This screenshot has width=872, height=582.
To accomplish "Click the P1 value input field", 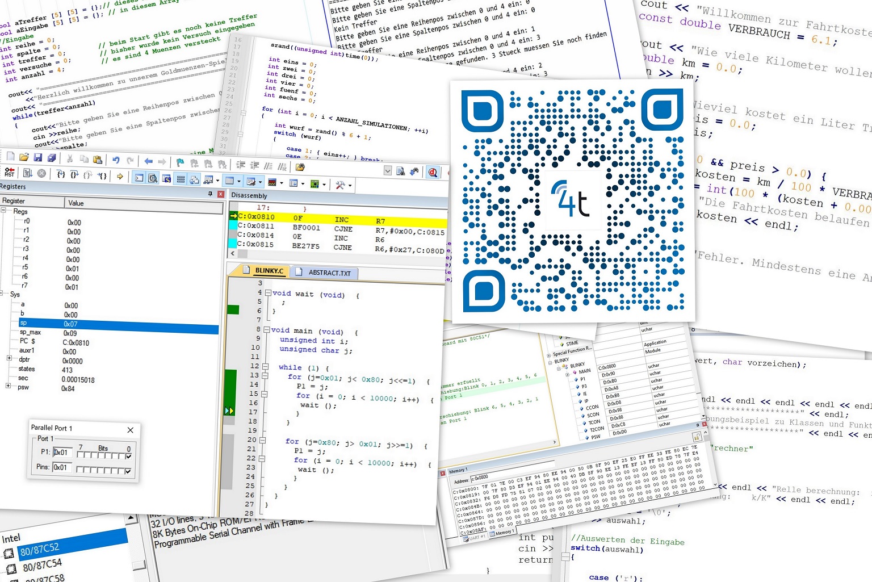I will tap(62, 453).
